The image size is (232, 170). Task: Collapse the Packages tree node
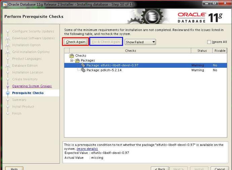click(x=72, y=60)
